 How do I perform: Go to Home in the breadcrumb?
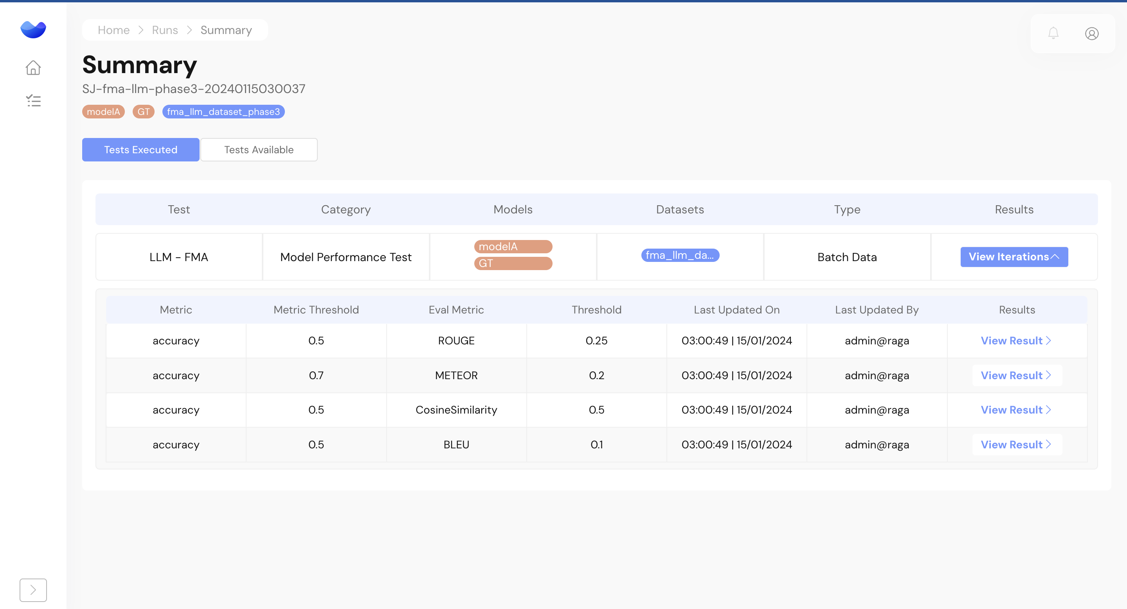(x=113, y=30)
